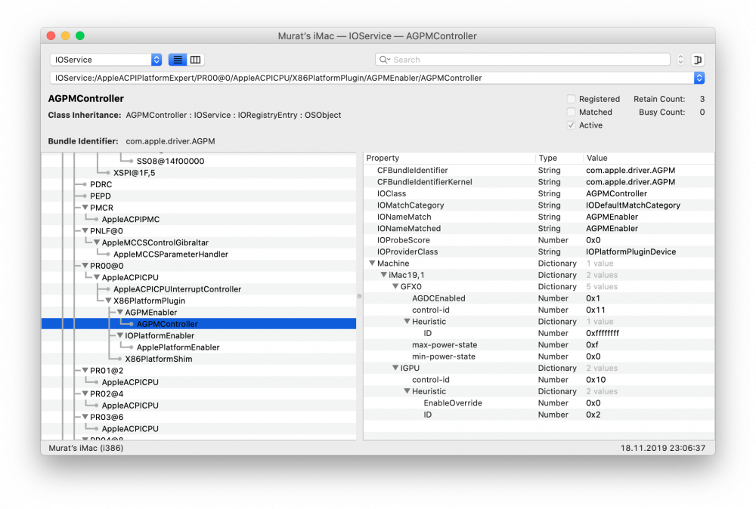Select the ApplePlatformEnabler tree row
This screenshot has width=756, height=509.
point(199,347)
